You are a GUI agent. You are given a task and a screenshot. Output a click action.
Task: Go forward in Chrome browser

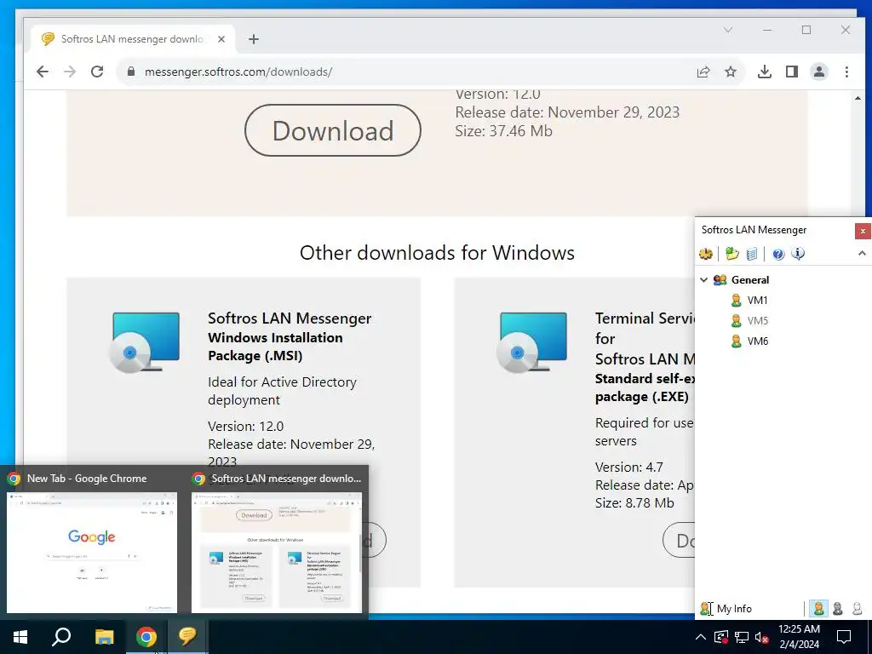[70, 72]
